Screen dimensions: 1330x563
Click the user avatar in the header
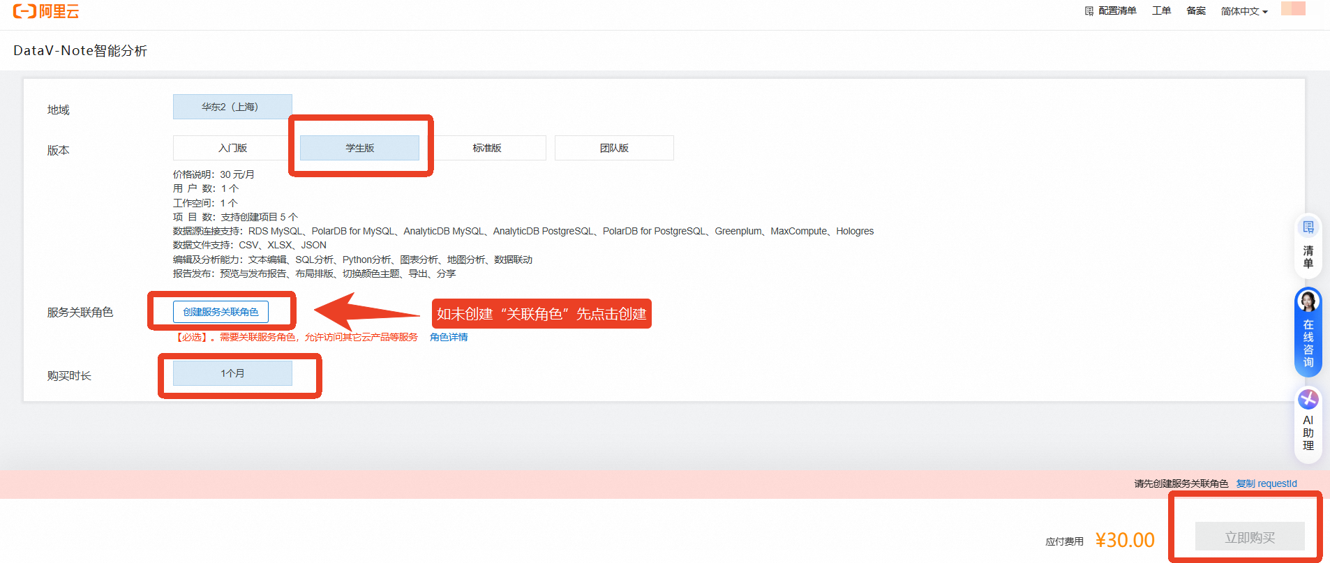(x=1293, y=8)
